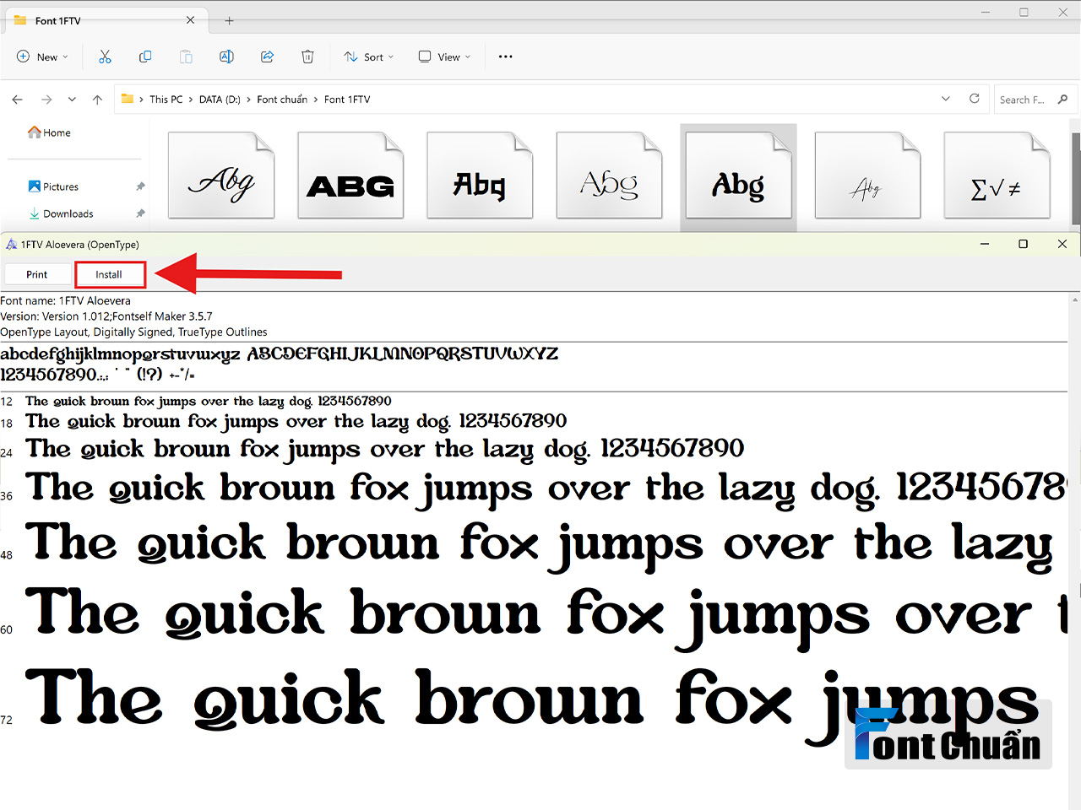Open a new tab with plus button
The image size is (1081, 810).
229,20
